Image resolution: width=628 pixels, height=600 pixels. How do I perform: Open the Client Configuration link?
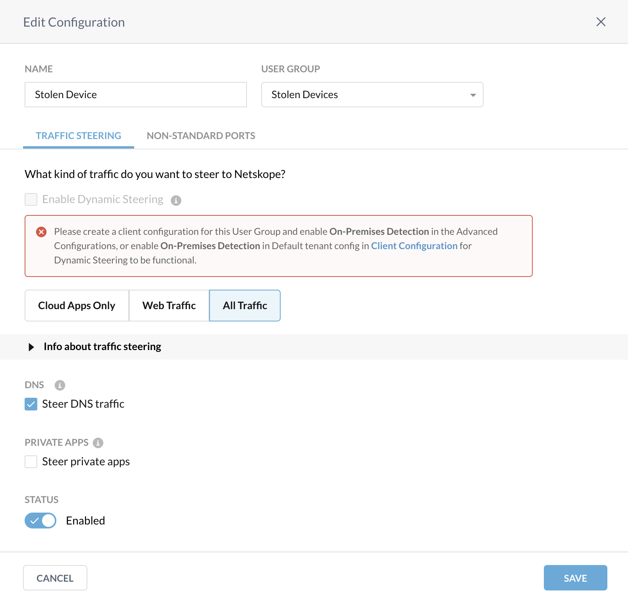click(x=414, y=246)
